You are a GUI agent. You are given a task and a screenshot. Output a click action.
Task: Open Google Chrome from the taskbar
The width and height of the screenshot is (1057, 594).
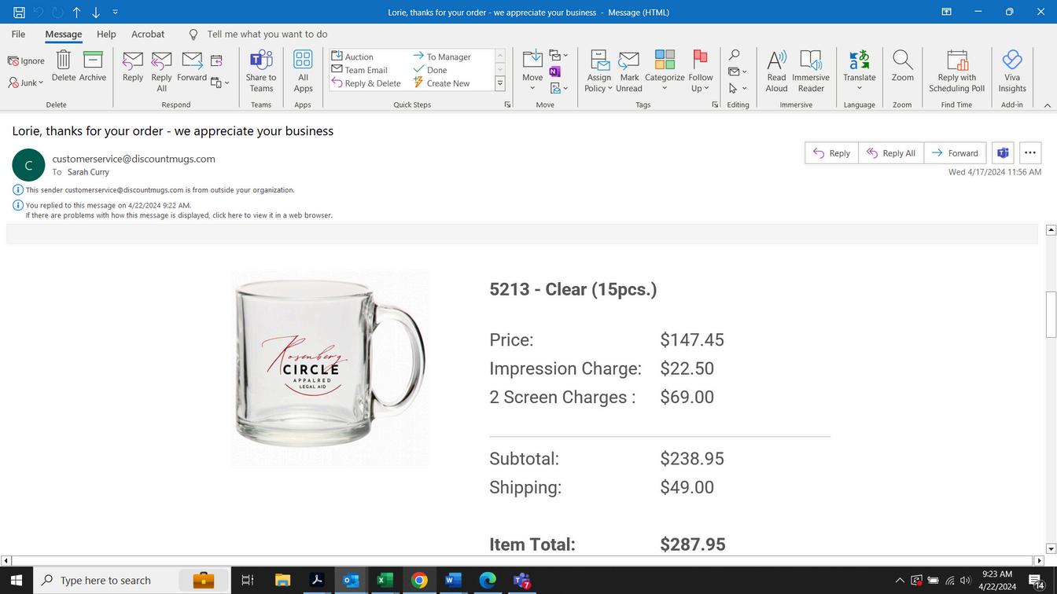point(419,580)
